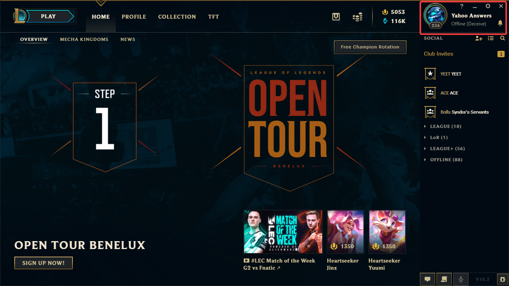Open the Heartseeker Jinx thumbnail
The image size is (509, 286).
pyautogui.click(x=346, y=232)
